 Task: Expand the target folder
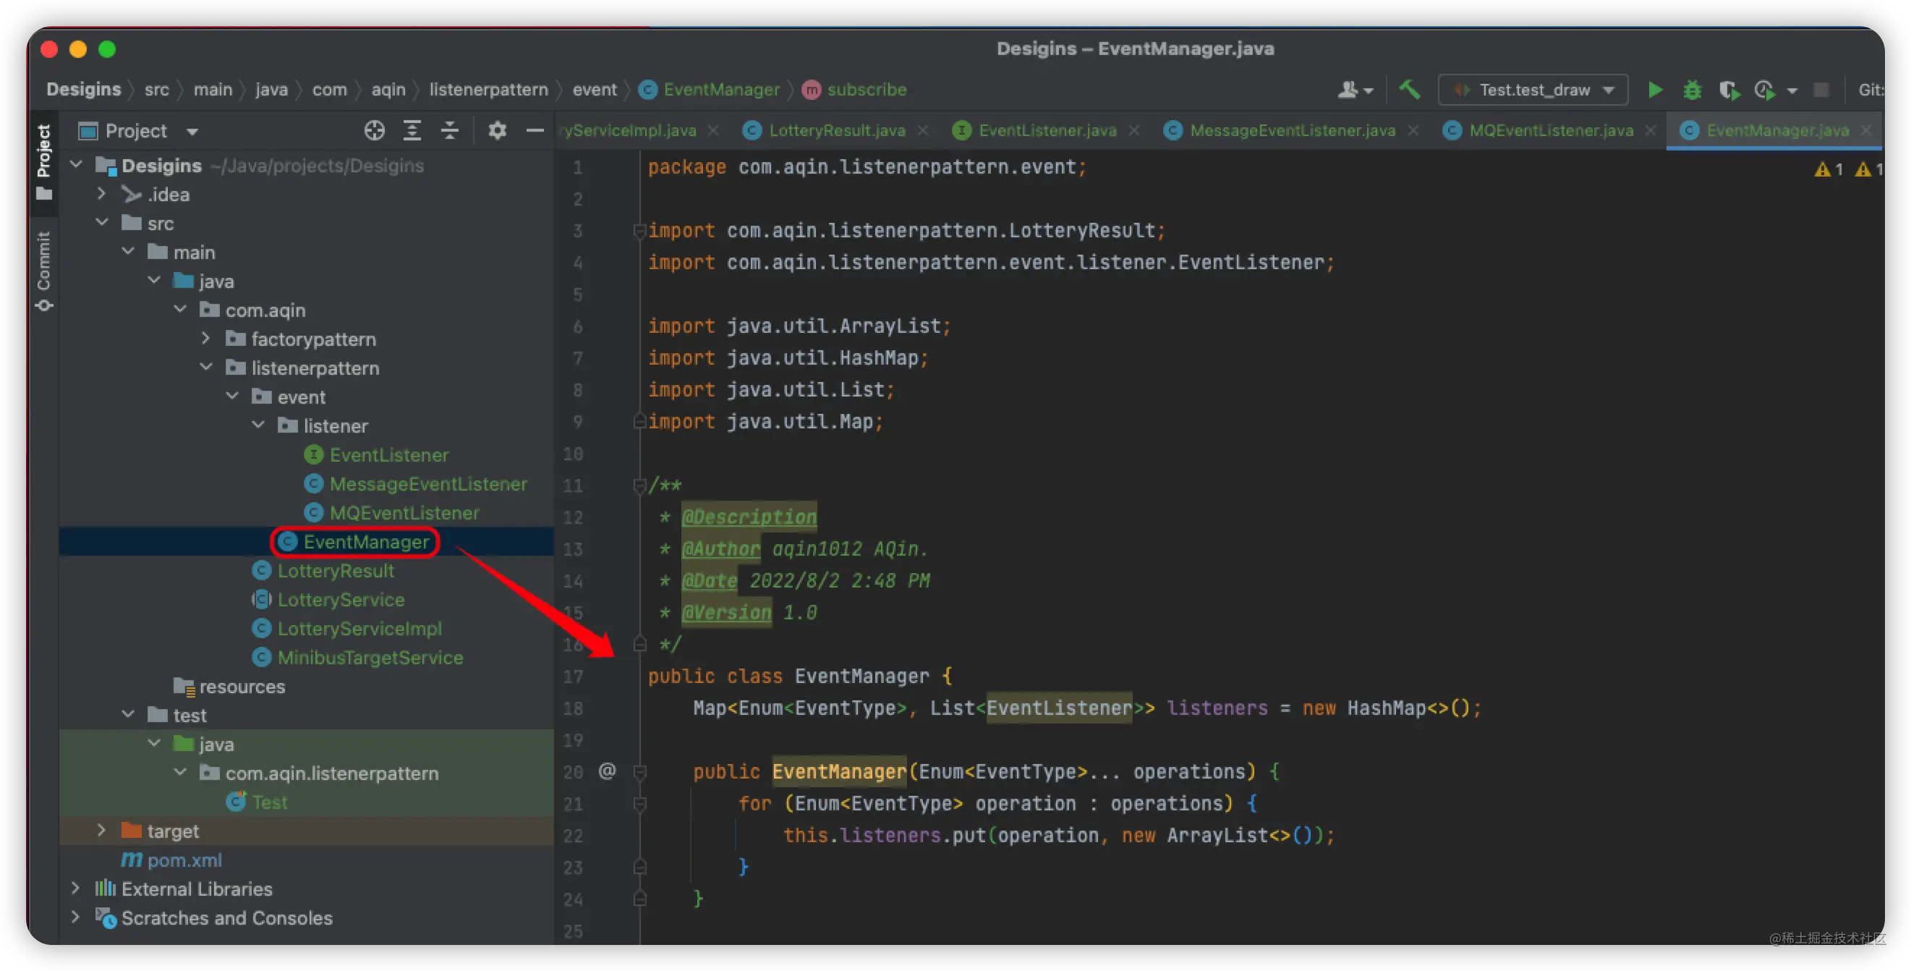point(102,829)
